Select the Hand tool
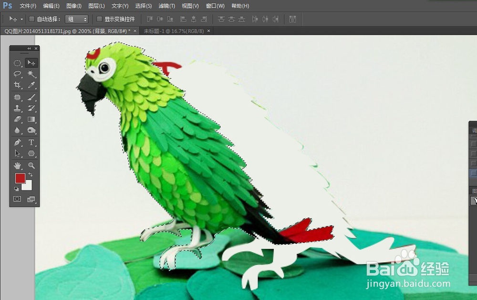The image size is (477, 300). coord(17,166)
